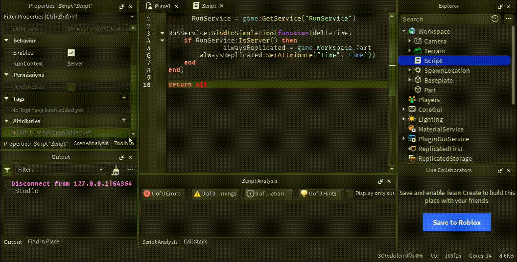Expand the Camera tree node
The width and height of the screenshot is (517, 262).
[x=410, y=41]
